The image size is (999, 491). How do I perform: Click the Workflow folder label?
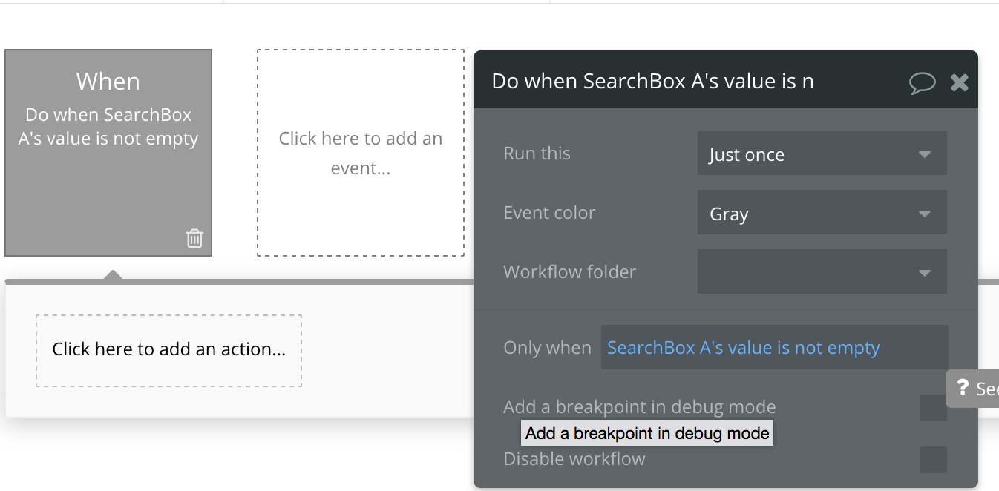569,272
